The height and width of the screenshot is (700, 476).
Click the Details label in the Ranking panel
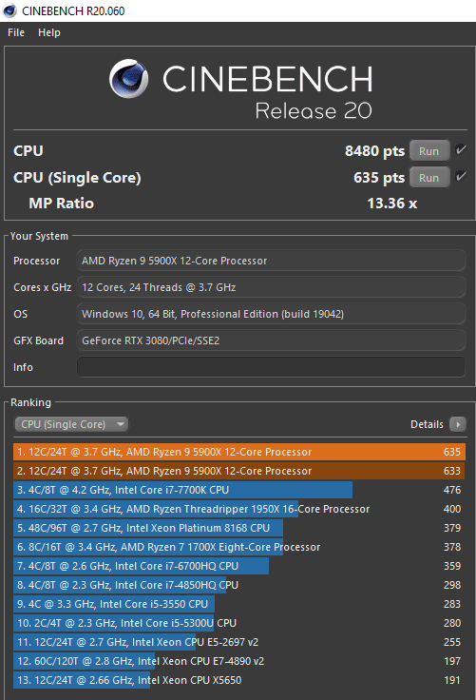click(427, 424)
